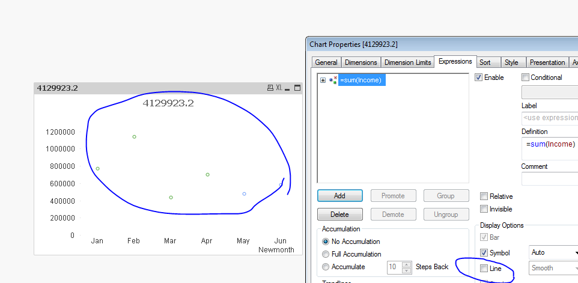Send chart to Excel via XL icon

pyautogui.click(x=279, y=88)
